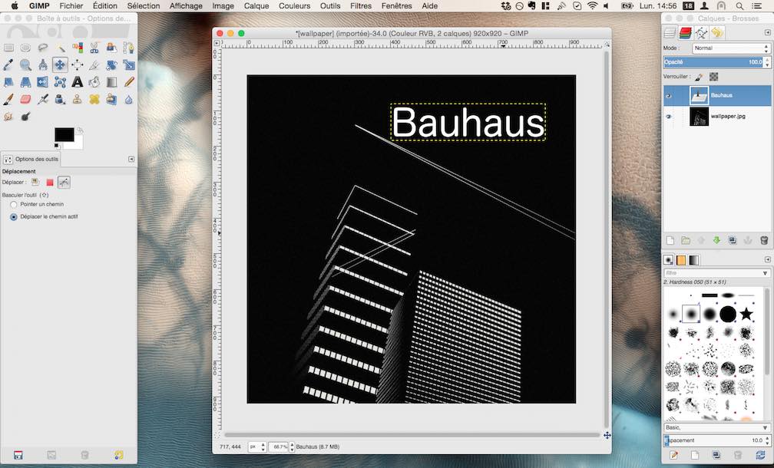Select the Select by Color tool
This screenshot has height=468, width=774.
78,48
